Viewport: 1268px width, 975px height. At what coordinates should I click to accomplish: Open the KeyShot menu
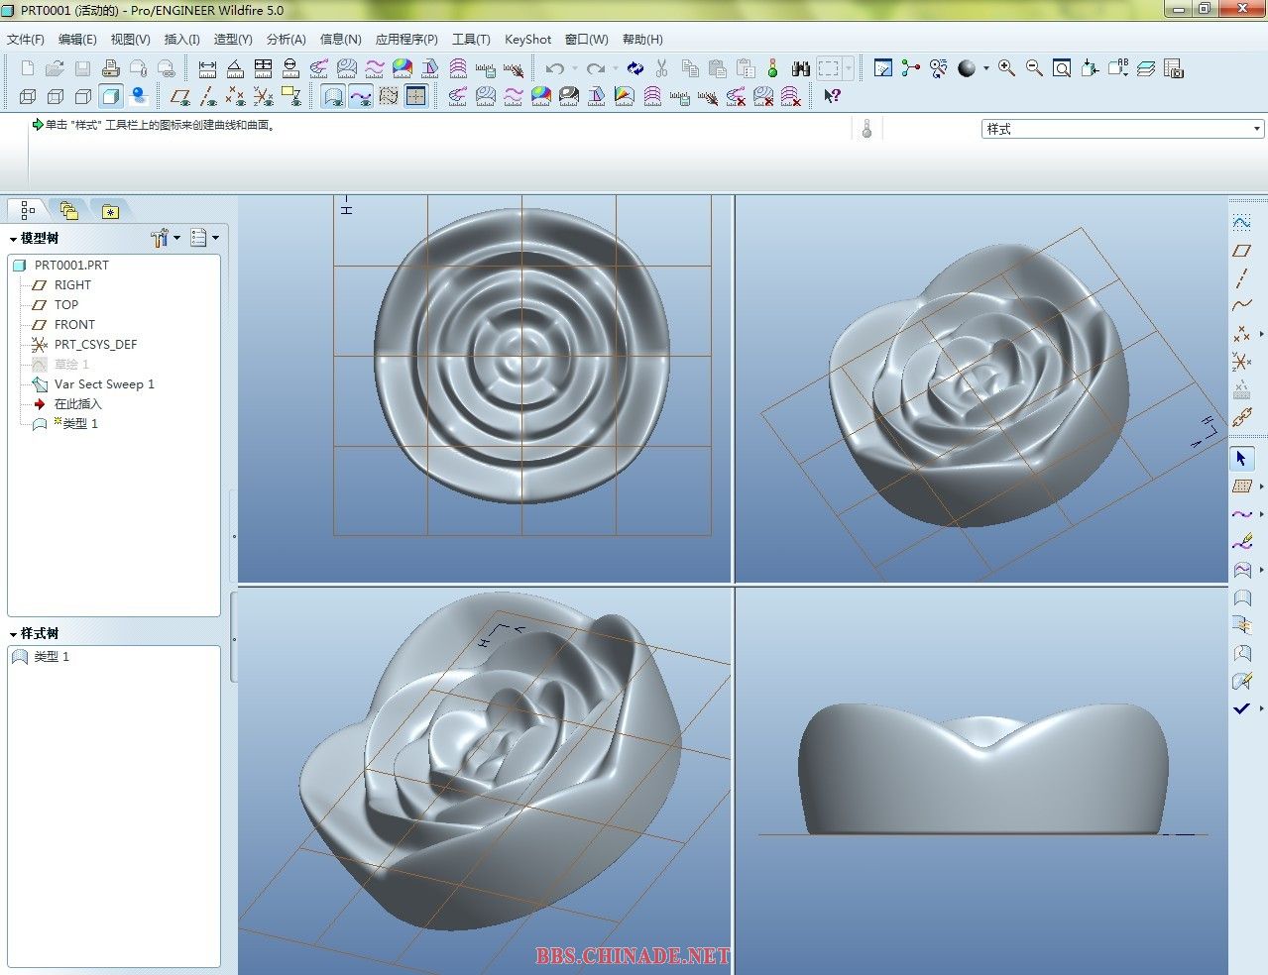point(527,40)
